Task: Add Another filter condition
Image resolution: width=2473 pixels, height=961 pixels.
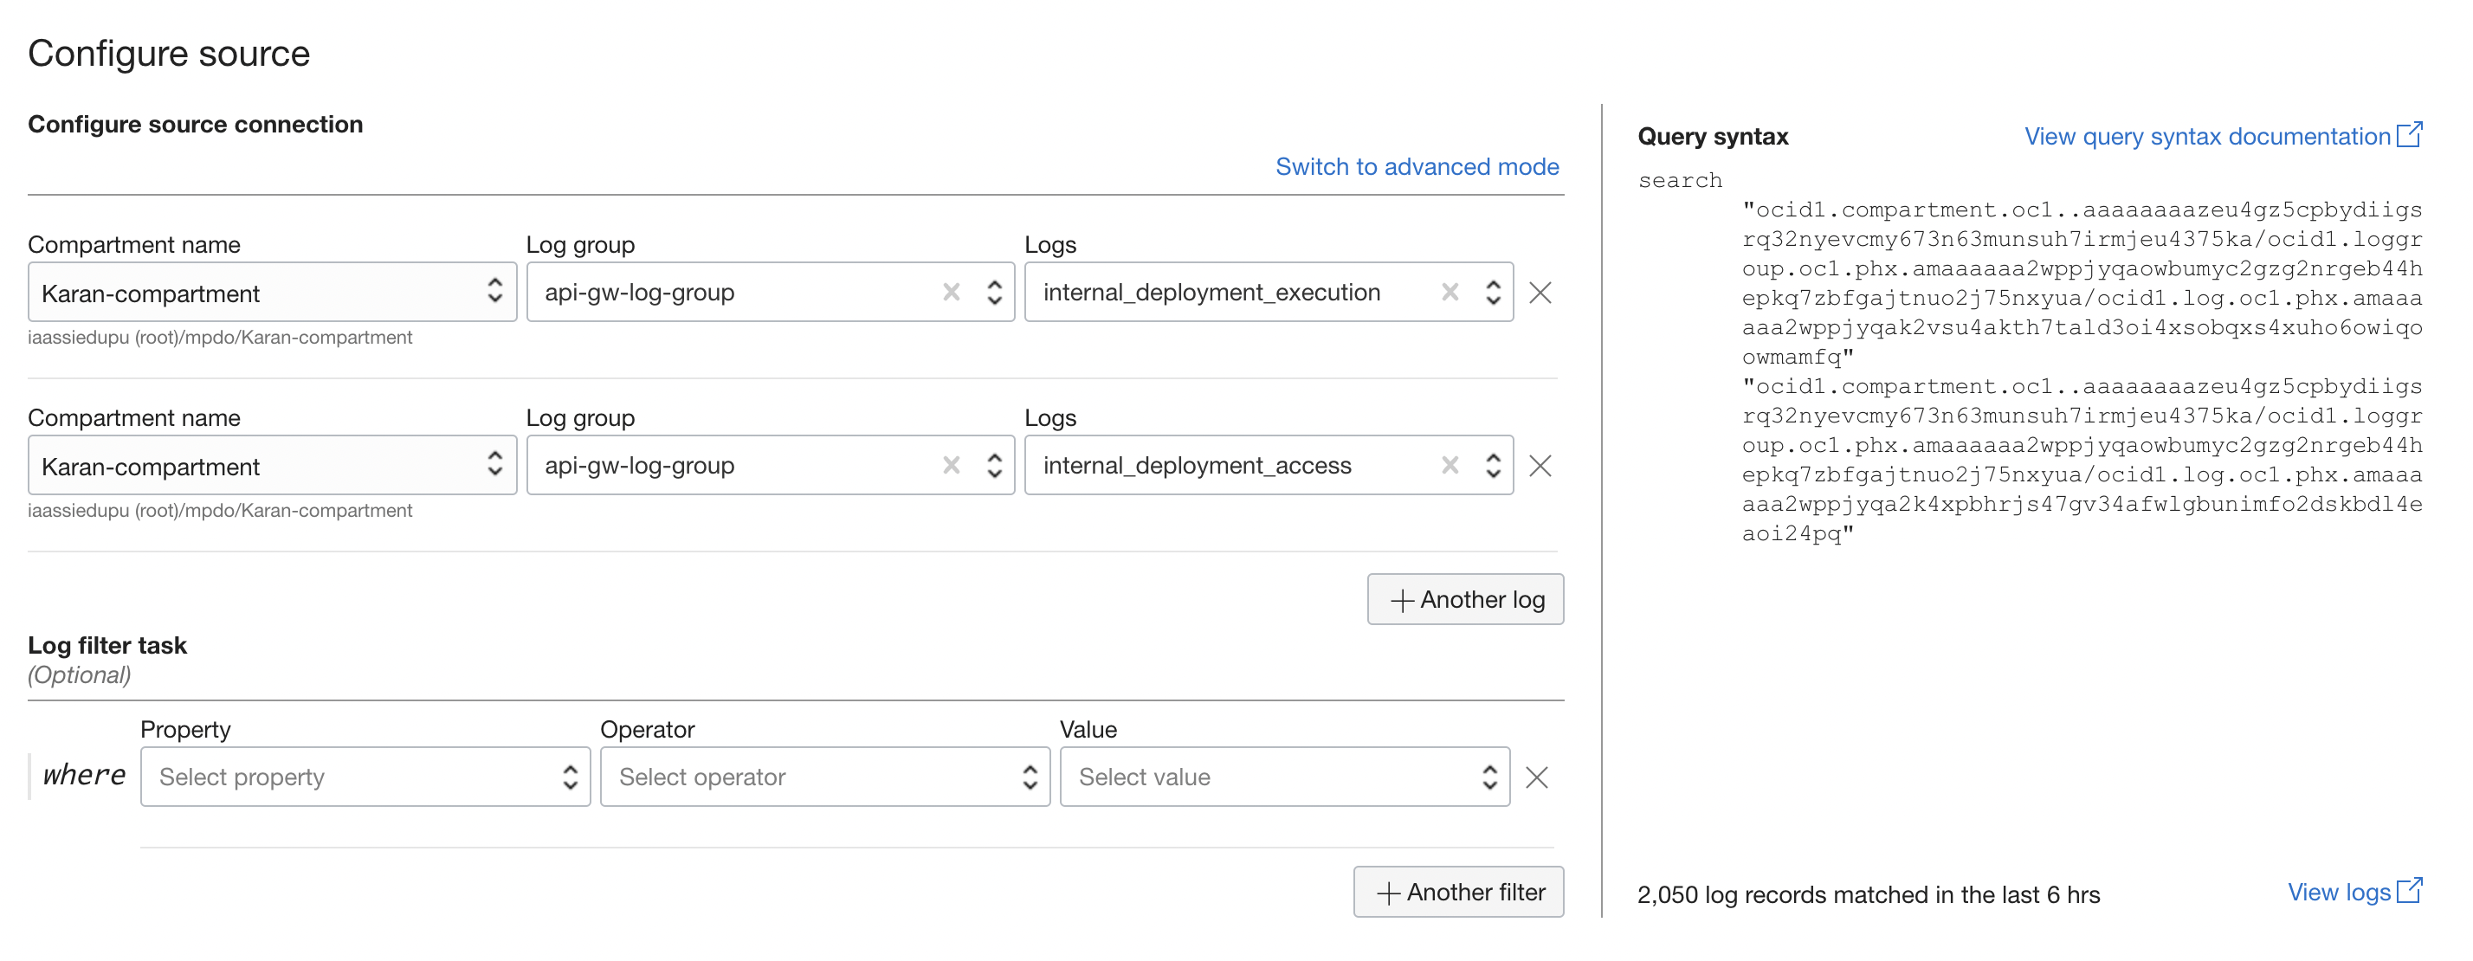Action: [1457, 891]
